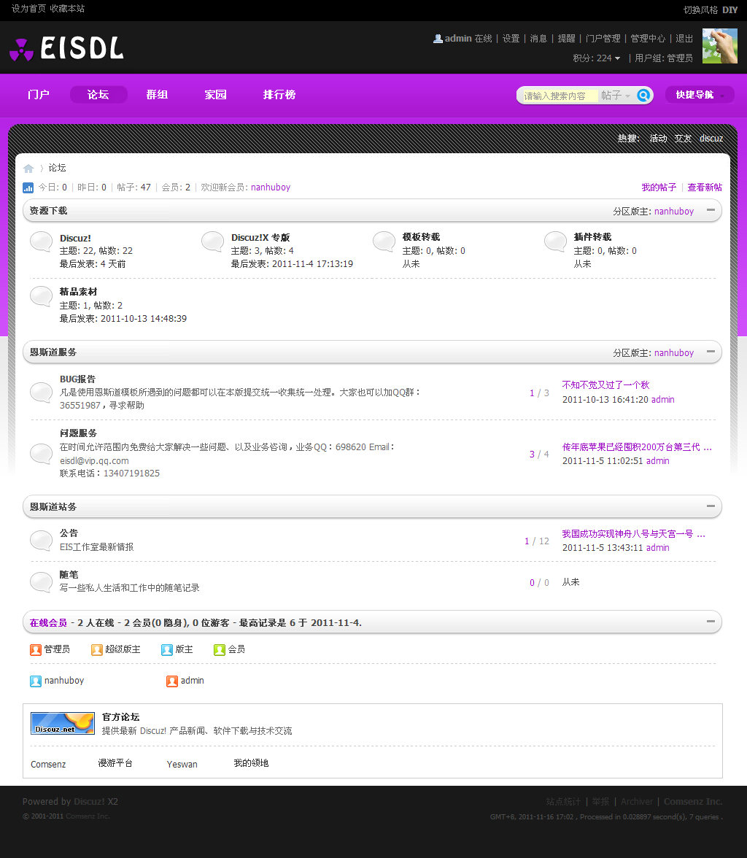Screen dimensions: 747x858
Task: Open the 积分: 224 dropdown
Action: (597, 58)
